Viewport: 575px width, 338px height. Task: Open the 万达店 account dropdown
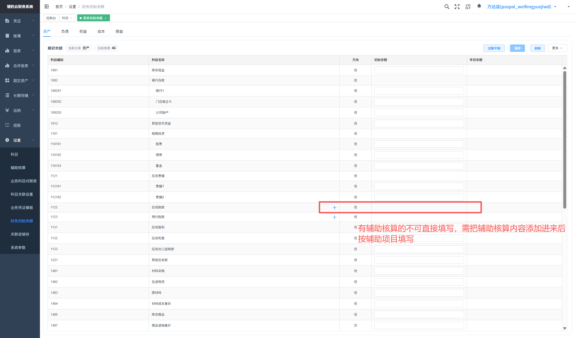pos(522,7)
